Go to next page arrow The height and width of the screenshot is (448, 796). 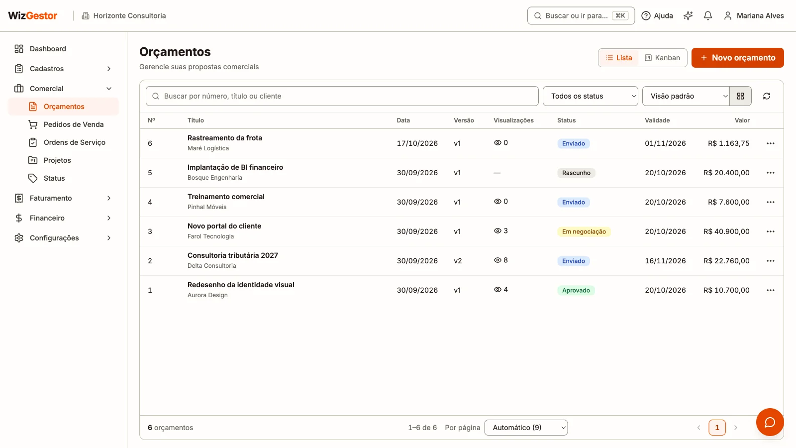click(x=735, y=428)
